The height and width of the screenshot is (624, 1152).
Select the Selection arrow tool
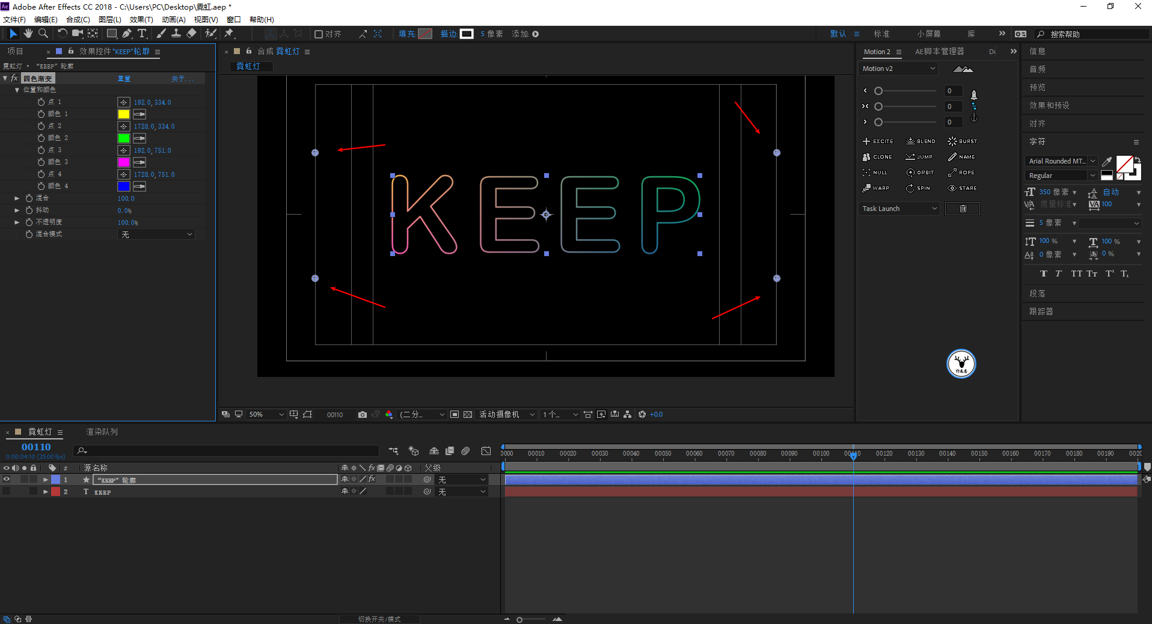(x=13, y=34)
